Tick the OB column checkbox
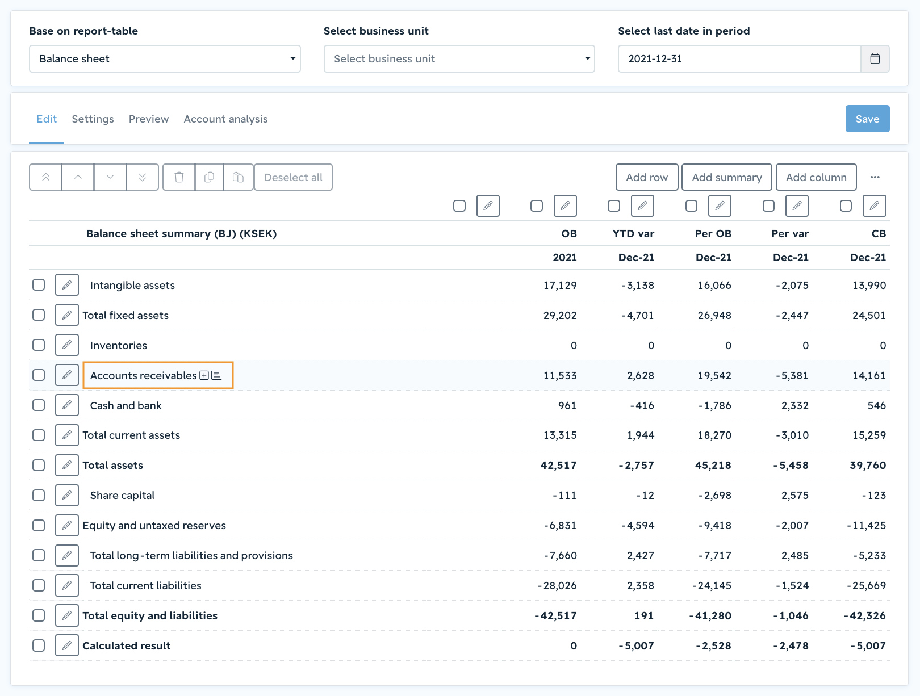Image resolution: width=920 pixels, height=696 pixels. click(537, 206)
